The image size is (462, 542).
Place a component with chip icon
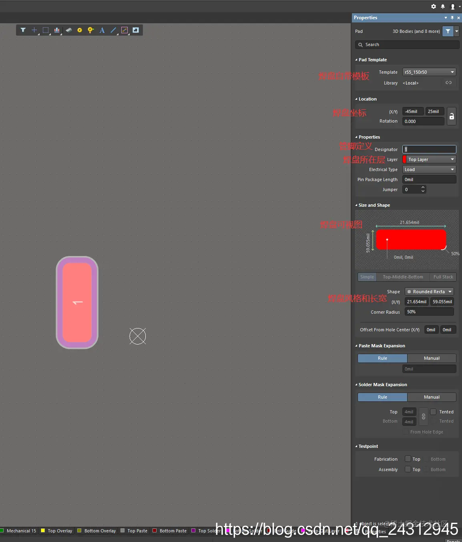69,30
